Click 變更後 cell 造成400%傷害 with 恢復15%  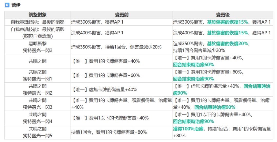coord(223,33)
